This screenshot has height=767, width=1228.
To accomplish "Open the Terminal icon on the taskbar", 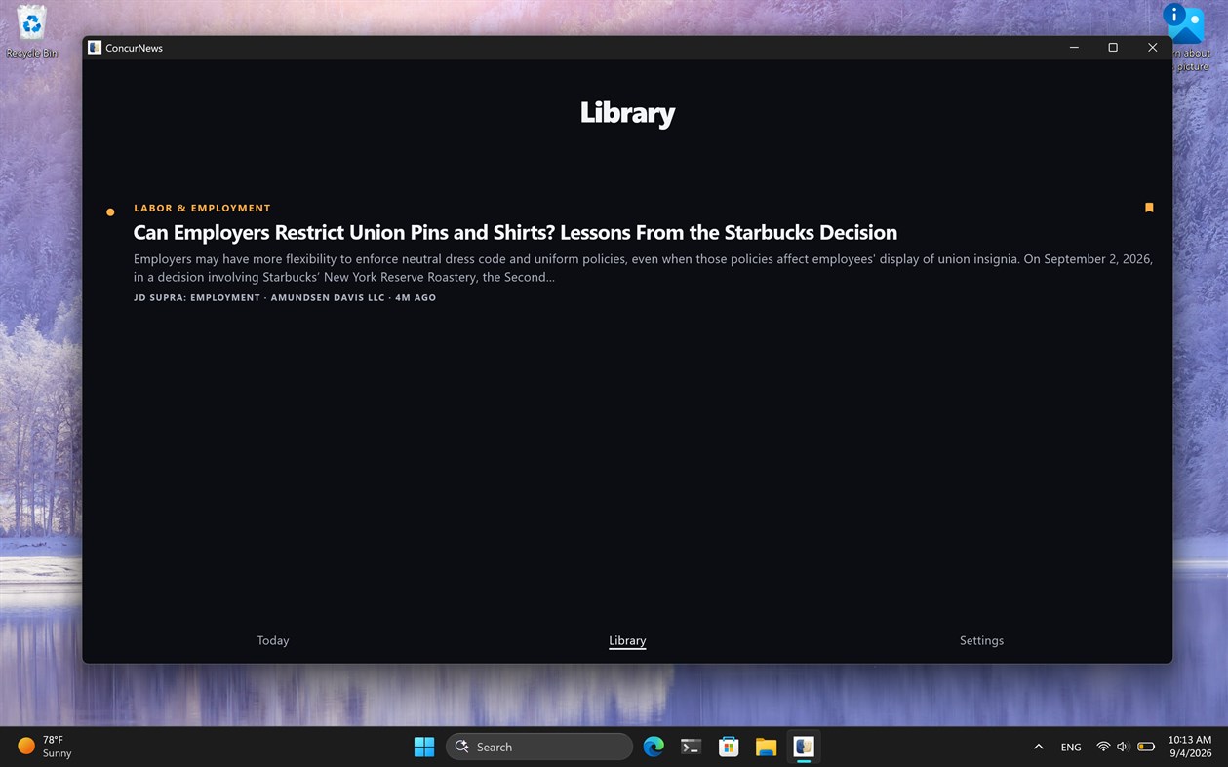I will tap(691, 747).
